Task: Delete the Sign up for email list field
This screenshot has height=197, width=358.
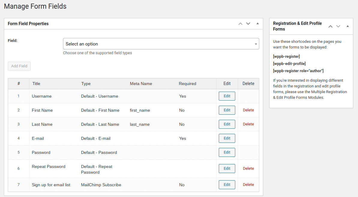Action: (248, 185)
